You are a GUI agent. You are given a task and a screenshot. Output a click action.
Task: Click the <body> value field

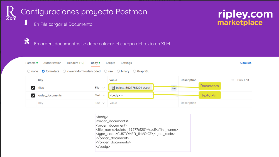pos(131,95)
